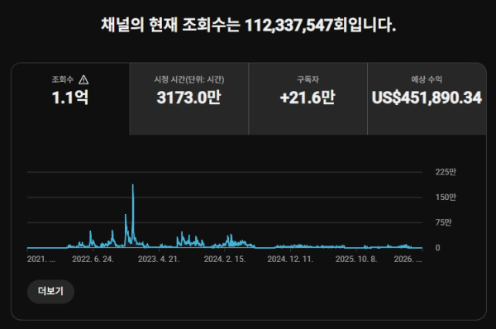Click the US$451,890.34 revenue value
The image size is (496, 329).
click(x=427, y=98)
